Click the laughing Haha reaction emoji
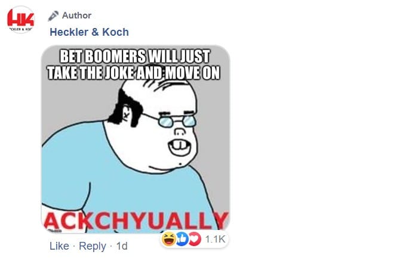 pyautogui.click(x=169, y=239)
